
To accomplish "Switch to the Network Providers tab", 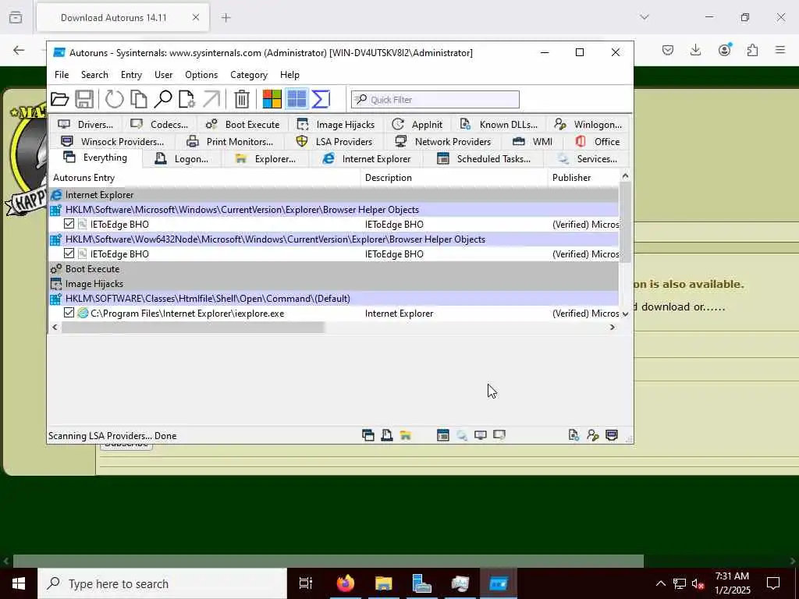I will [x=443, y=142].
